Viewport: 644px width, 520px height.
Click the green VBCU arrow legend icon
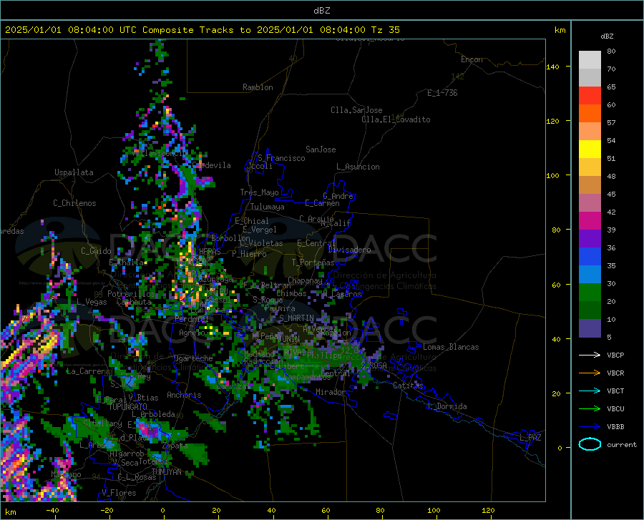pyautogui.click(x=590, y=409)
